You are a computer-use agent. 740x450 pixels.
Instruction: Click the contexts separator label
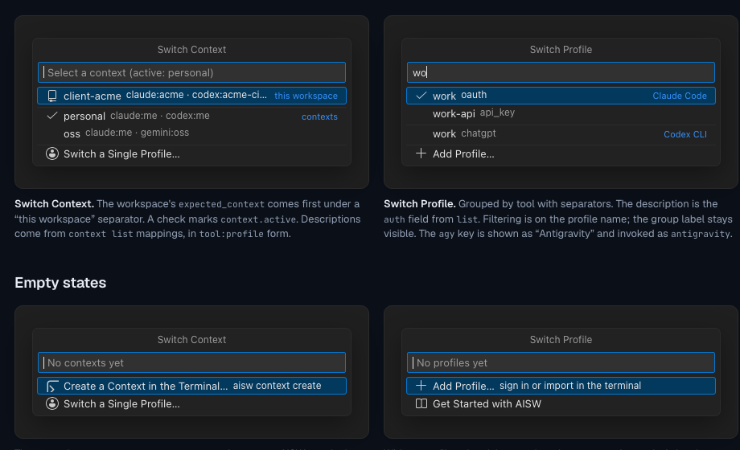pos(319,117)
